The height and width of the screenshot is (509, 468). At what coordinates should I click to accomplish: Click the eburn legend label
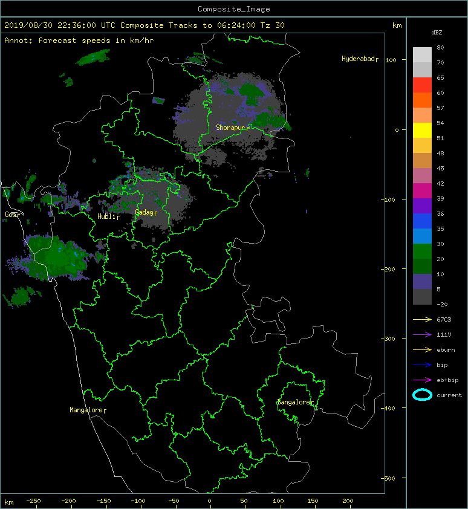click(x=446, y=350)
